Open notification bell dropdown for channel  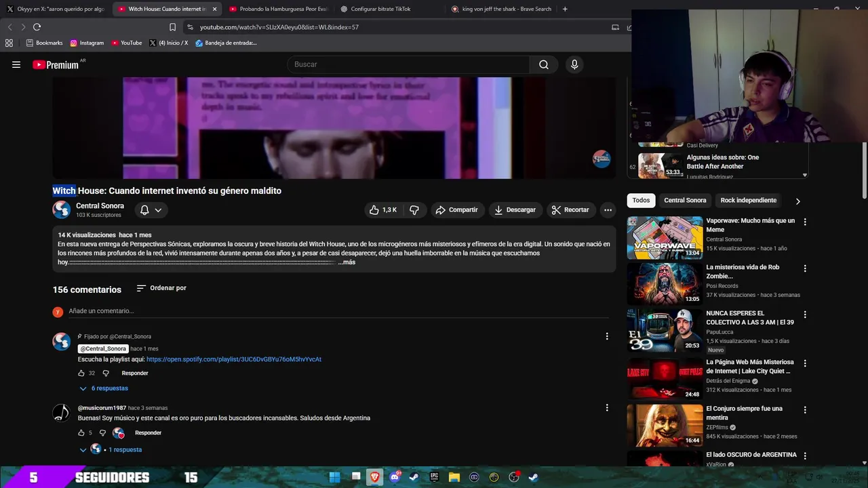point(151,210)
